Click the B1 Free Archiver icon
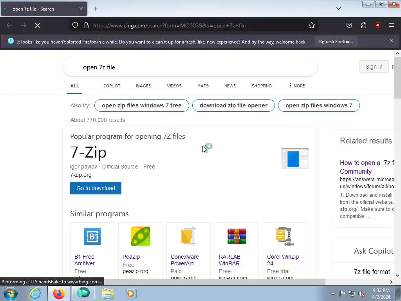This screenshot has width=401, height=301. tap(92, 236)
